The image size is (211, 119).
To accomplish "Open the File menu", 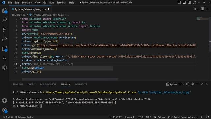I will 10,3.
